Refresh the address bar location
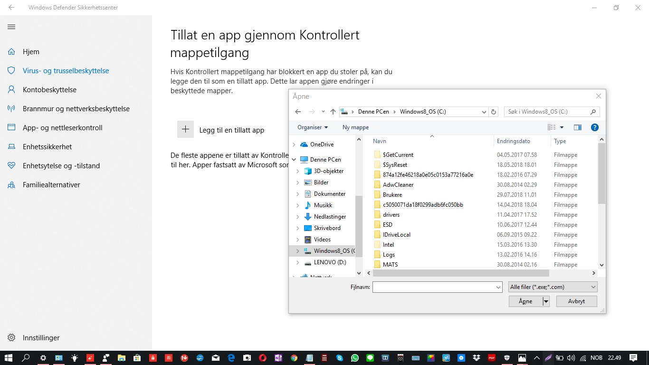The image size is (649, 365). pos(494,112)
